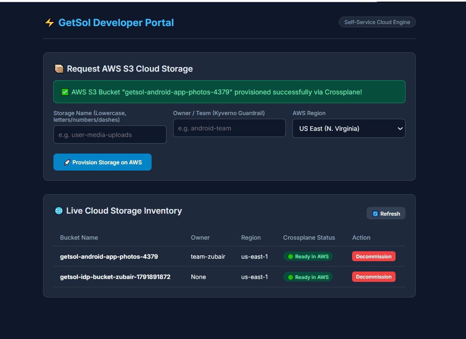Click green status dot for getsol-android-app-photos-4379
Image resolution: width=466 pixels, height=339 pixels.
coord(290,257)
